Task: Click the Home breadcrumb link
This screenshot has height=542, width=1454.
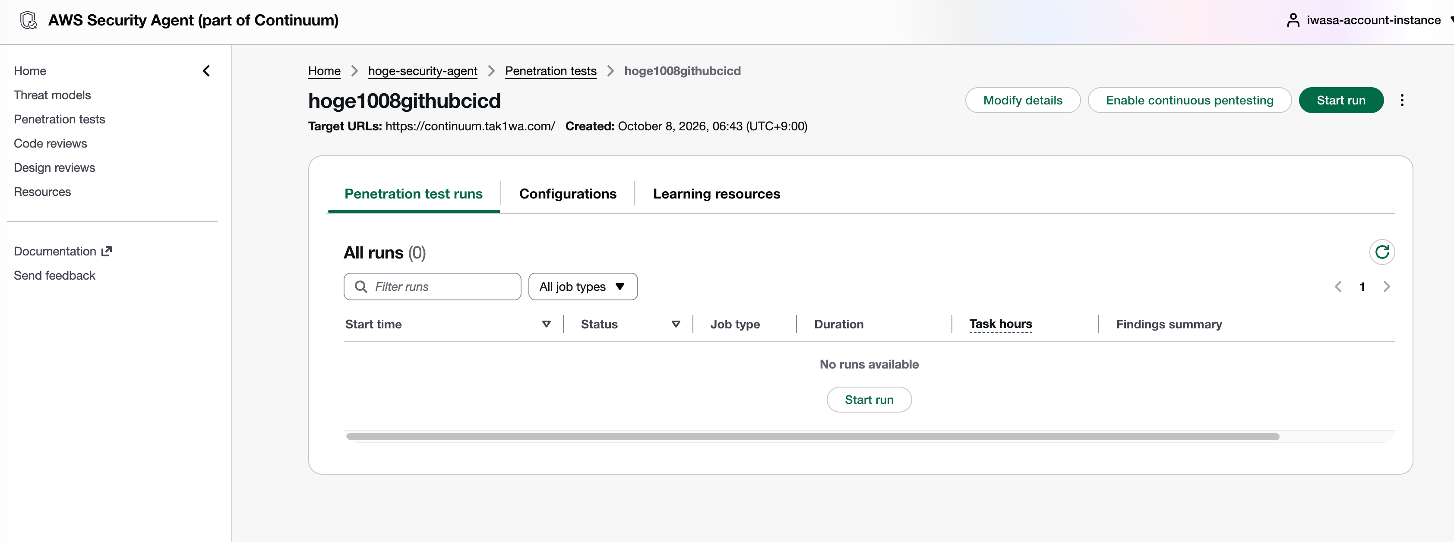Action: (324, 71)
